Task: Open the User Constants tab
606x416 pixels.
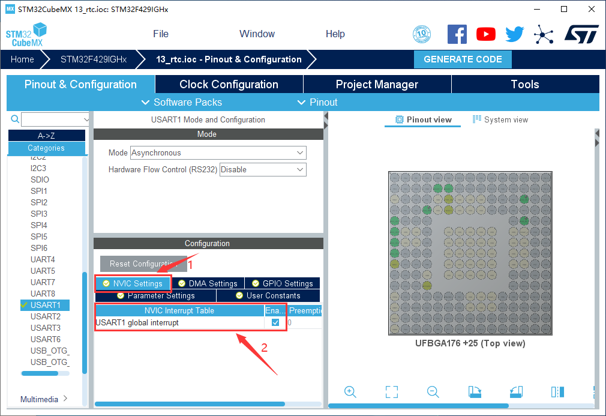Action: click(x=268, y=295)
